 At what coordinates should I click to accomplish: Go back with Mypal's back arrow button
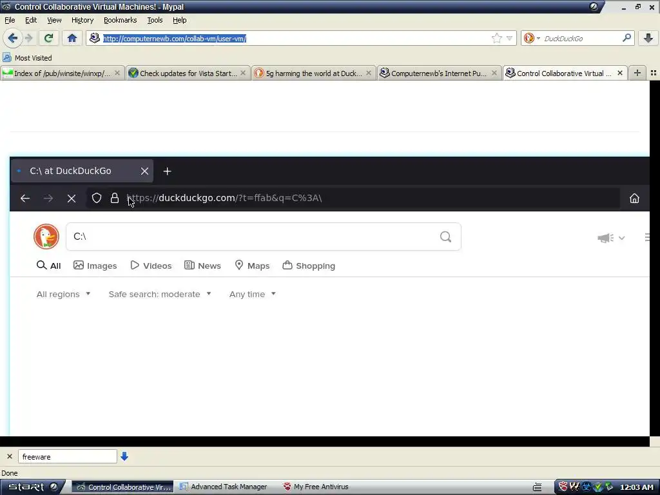click(12, 38)
